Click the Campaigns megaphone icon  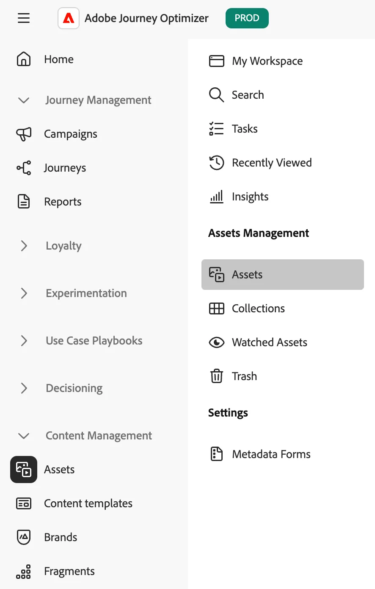tap(24, 134)
